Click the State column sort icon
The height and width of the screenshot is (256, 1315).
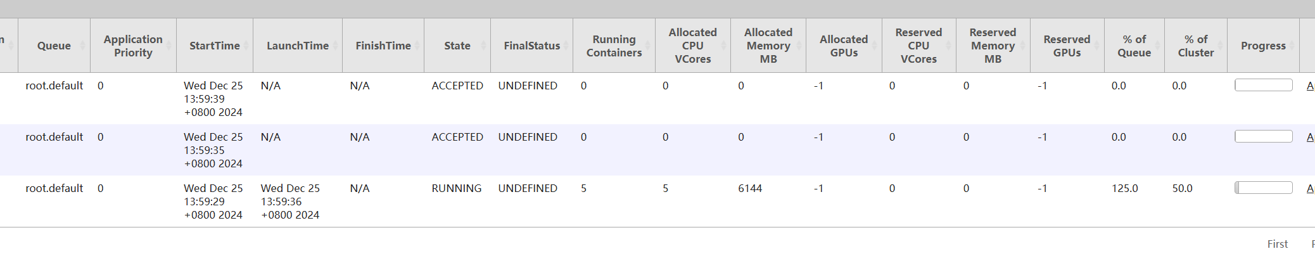pyautogui.click(x=483, y=46)
